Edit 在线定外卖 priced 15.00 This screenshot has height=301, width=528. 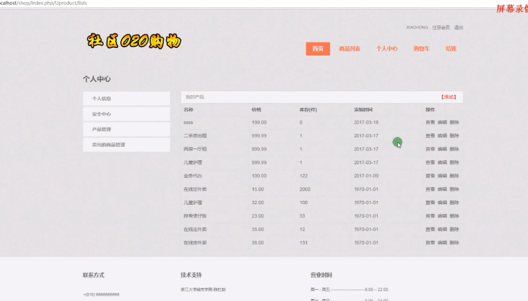442,189
